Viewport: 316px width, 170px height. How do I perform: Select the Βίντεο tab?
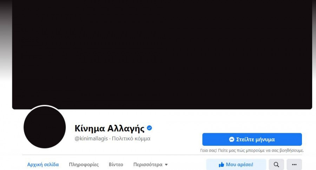116,164
